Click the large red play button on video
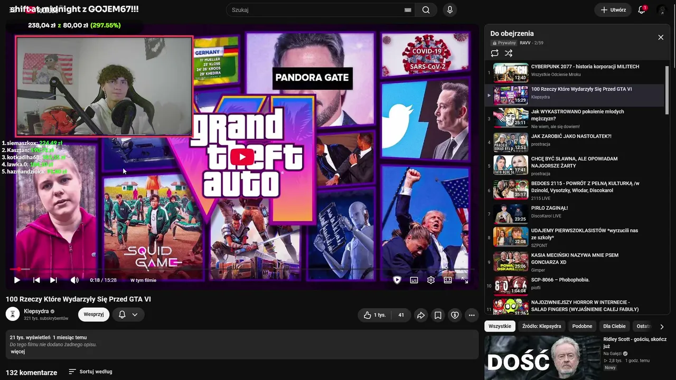676x380 pixels. (242, 157)
